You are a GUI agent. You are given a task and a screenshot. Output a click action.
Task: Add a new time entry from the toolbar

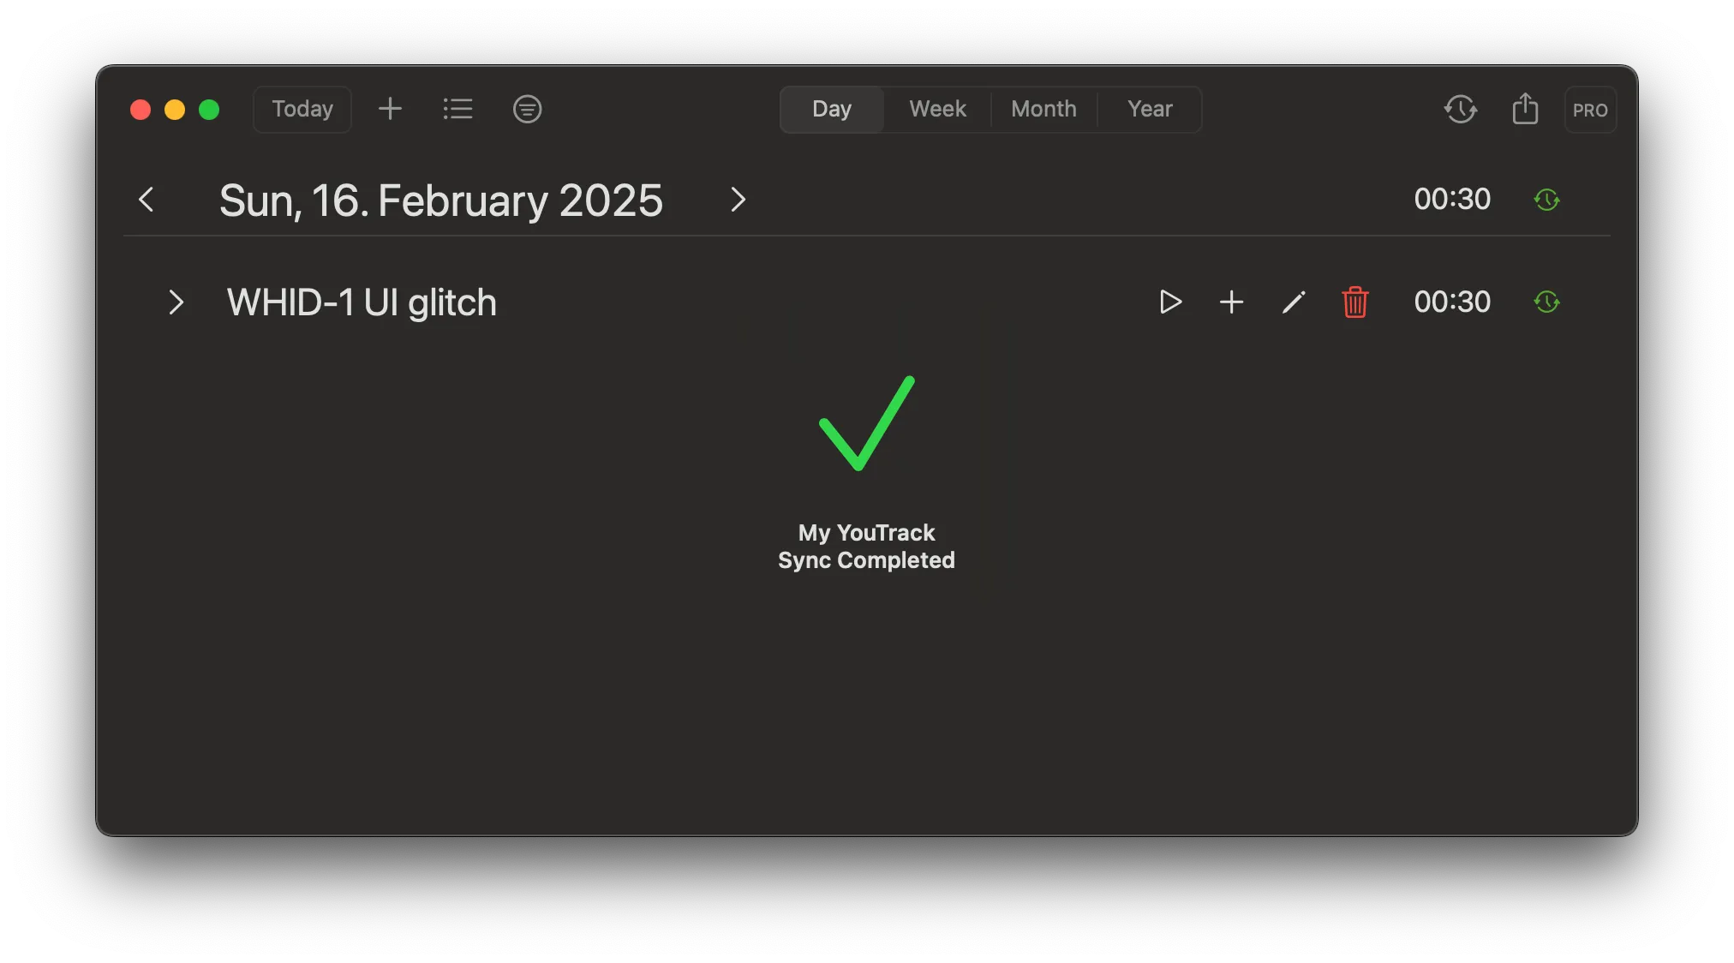pos(390,109)
